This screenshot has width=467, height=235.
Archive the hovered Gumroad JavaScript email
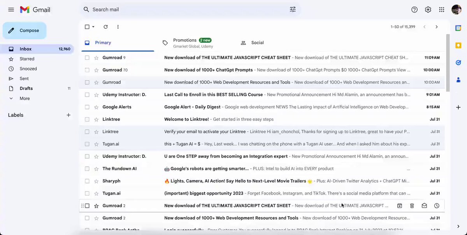click(400, 206)
